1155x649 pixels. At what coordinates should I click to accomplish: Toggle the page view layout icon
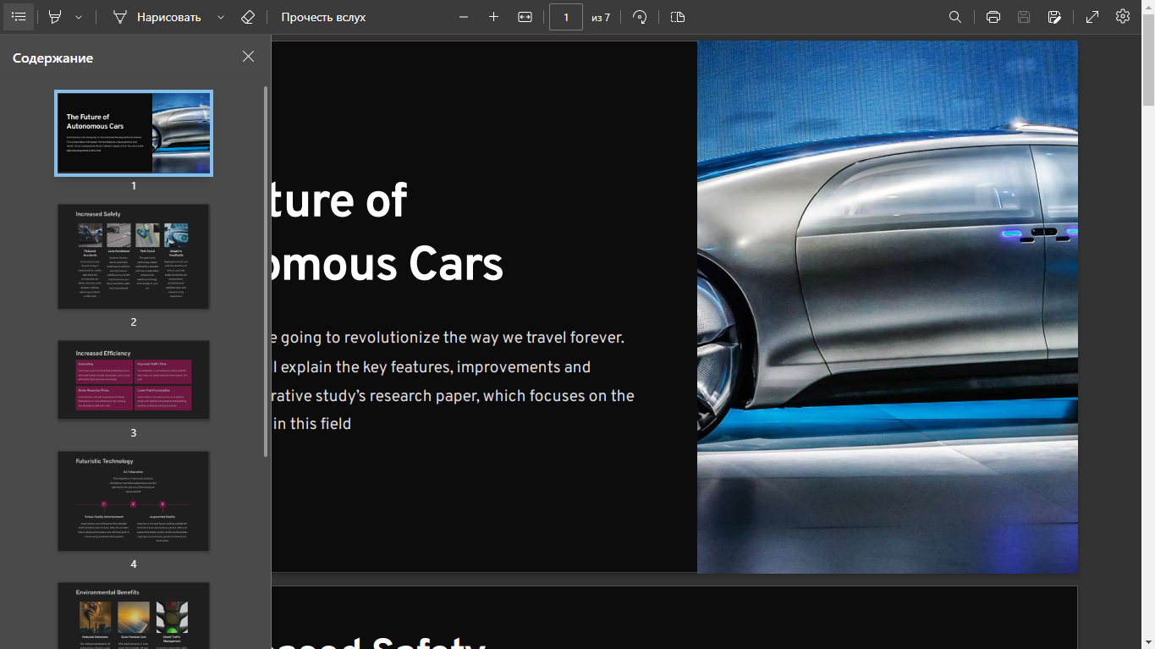[x=678, y=17]
